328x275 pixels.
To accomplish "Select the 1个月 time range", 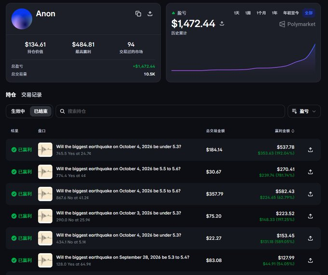I will (261, 13).
